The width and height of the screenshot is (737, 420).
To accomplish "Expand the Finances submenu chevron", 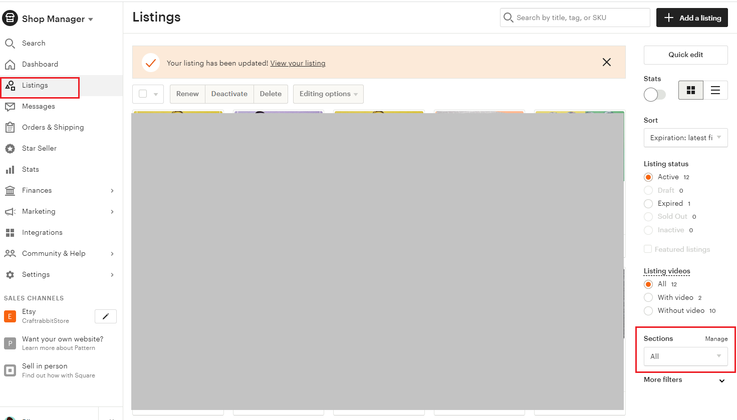I will (112, 191).
